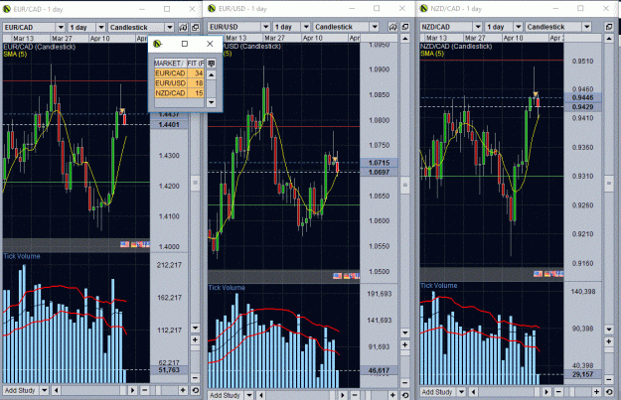Screen dimensions: 621x400
Task: Click the 1.0715 price tag on EUR/USD axis
Action: tap(379, 163)
